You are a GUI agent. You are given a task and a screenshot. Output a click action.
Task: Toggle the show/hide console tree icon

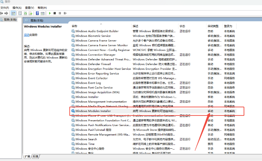click(x=13, y=13)
